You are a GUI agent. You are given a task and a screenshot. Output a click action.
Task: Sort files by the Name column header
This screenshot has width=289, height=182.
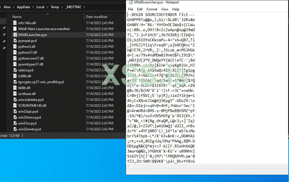17,17
